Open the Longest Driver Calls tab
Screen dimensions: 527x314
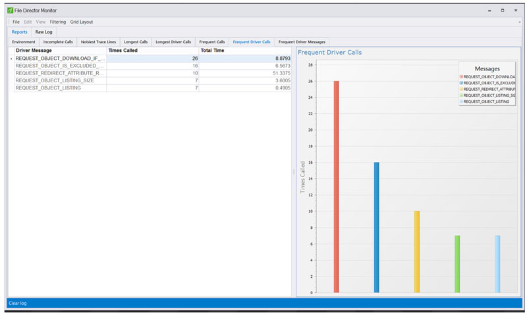click(x=173, y=42)
